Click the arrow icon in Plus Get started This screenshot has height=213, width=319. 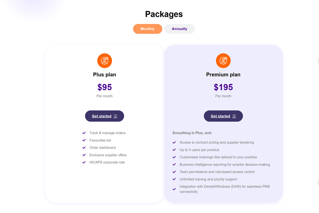coord(115,116)
